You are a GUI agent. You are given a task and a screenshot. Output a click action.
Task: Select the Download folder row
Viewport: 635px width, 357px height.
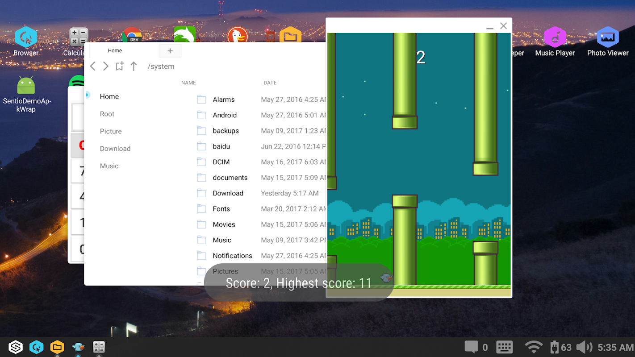click(260, 193)
